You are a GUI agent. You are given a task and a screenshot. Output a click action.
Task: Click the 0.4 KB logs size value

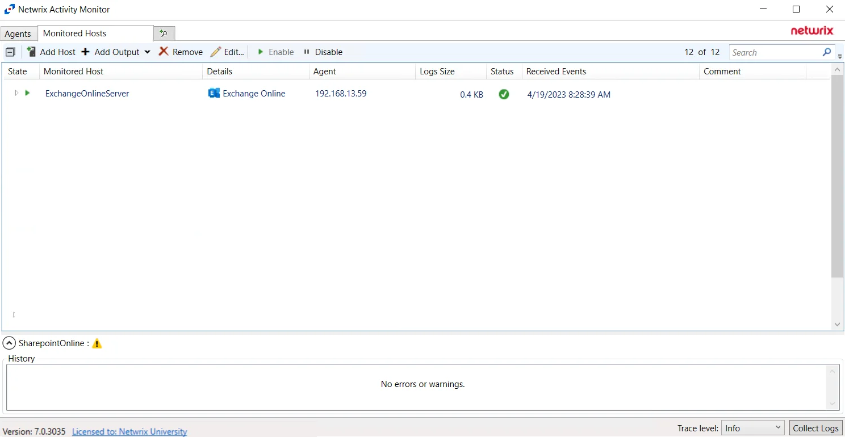[x=471, y=95]
